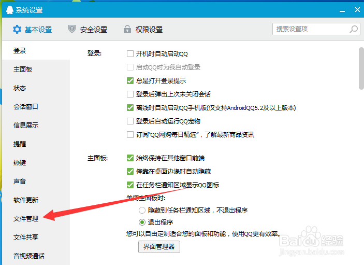Close the 系统设置 window
Viewport: 364px width, 265px height.
click(x=357, y=9)
